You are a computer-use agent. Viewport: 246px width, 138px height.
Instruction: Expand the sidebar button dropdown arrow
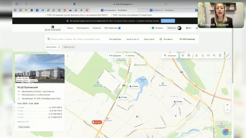click(21, 4)
